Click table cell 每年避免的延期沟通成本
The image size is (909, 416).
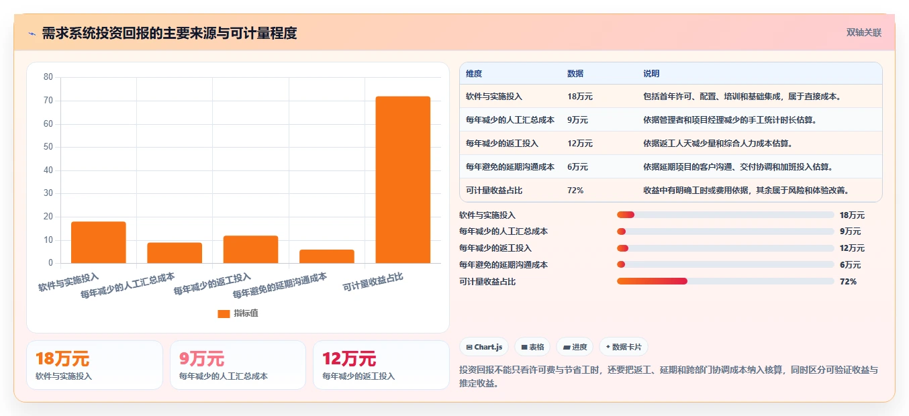[x=510, y=166]
